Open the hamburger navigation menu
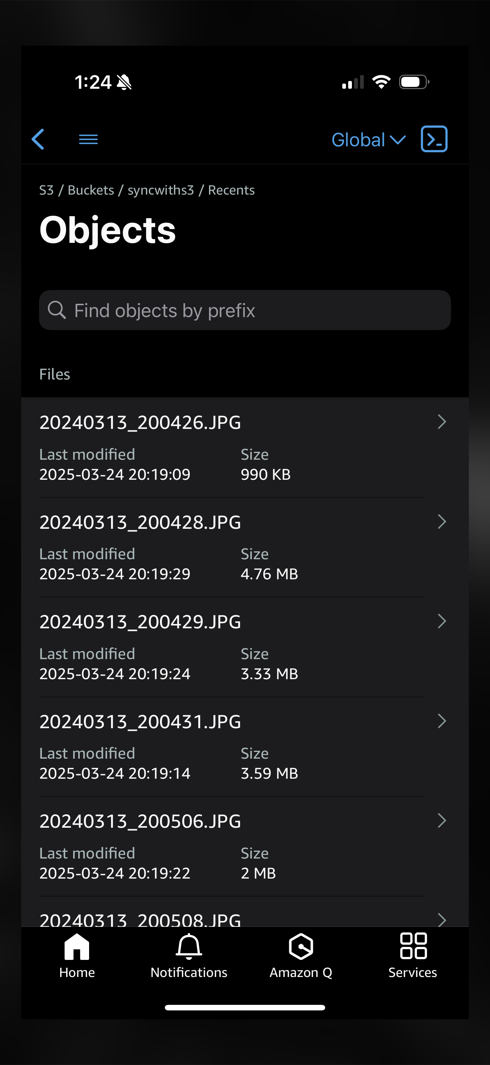 point(88,139)
